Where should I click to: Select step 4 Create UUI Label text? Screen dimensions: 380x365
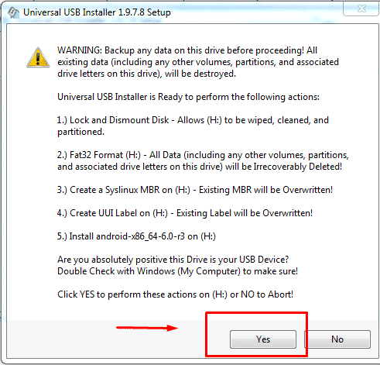185,213
